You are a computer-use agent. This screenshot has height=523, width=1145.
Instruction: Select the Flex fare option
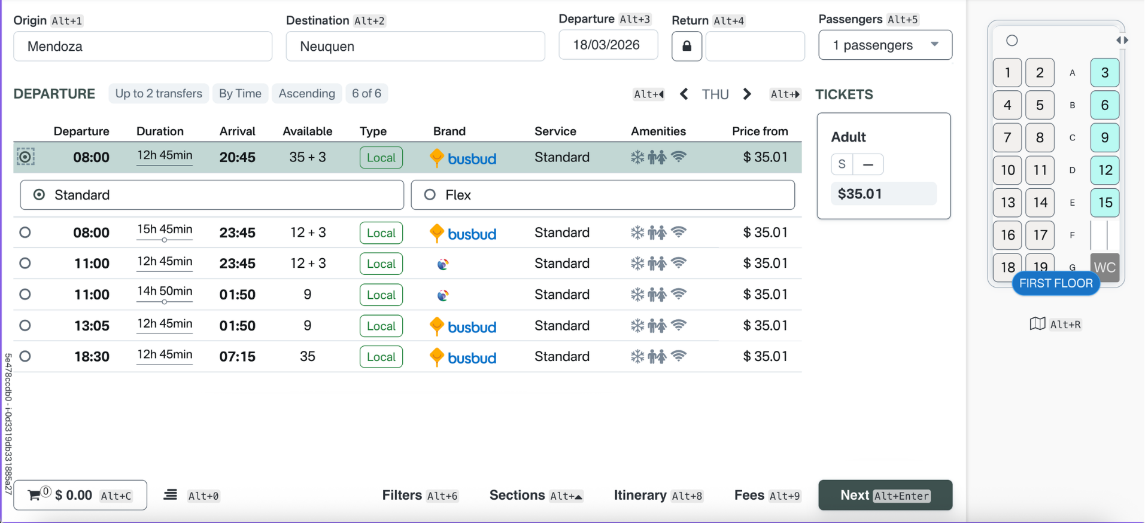430,195
